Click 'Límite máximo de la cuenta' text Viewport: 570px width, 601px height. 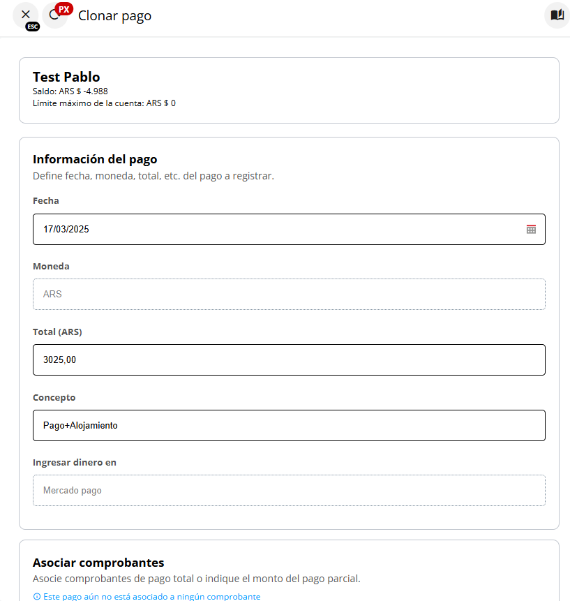click(x=104, y=103)
